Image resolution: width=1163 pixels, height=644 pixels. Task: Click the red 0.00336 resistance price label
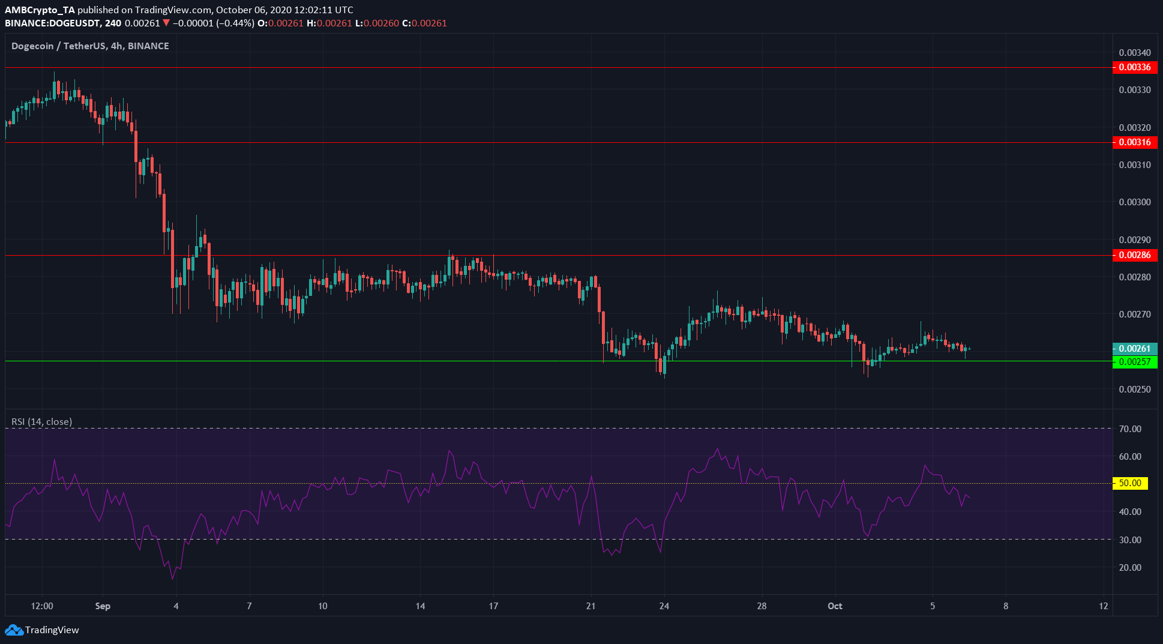coord(1134,67)
